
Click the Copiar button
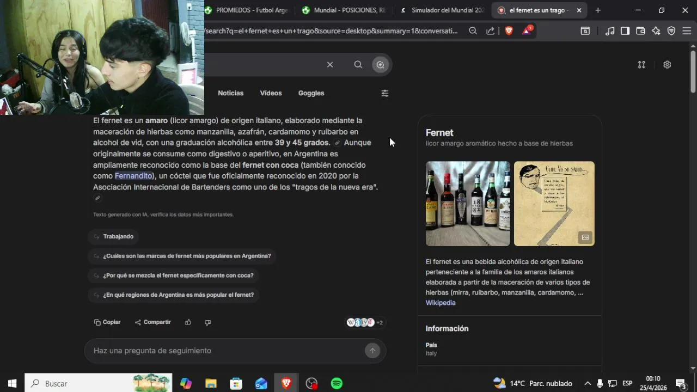[107, 322]
